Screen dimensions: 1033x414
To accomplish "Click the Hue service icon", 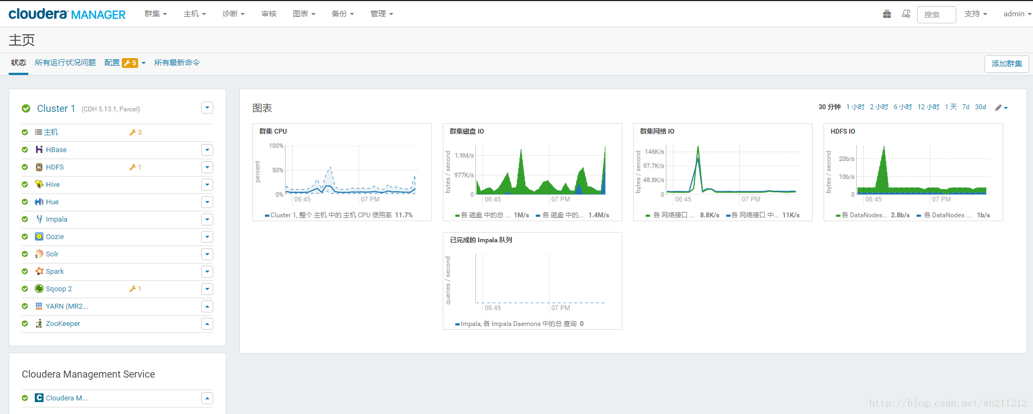I will click(x=39, y=202).
